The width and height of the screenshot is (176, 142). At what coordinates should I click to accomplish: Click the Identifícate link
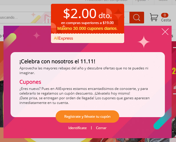coord(77,128)
